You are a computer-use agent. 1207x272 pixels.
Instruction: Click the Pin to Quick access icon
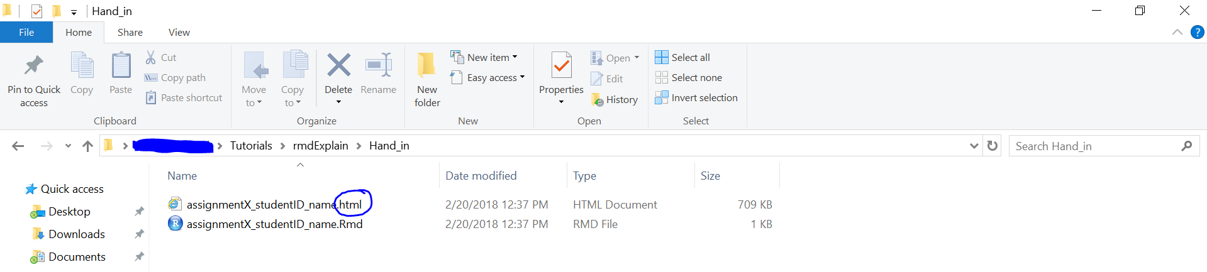coord(33,66)
